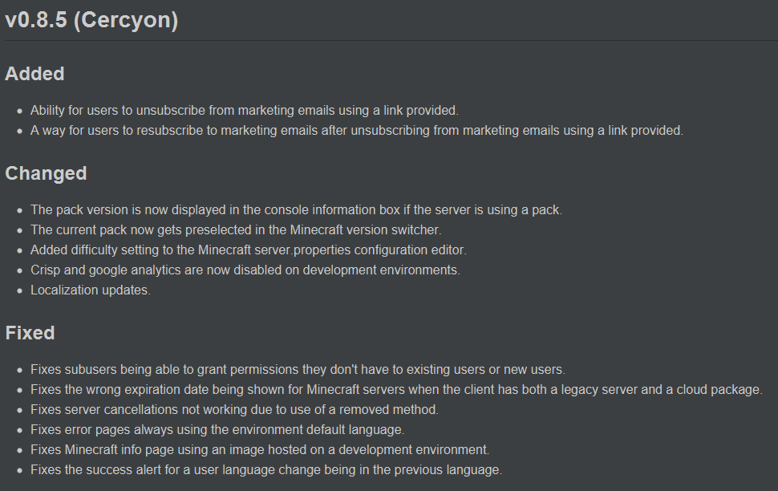The width and height of the screenshot is (778, 491).
Task: Click the added difficulty setting entry
Action: tap(248, 250)
